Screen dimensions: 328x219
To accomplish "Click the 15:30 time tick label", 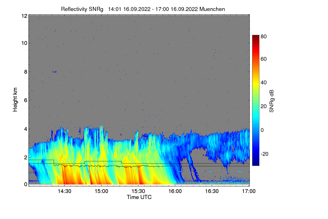I will (138, 191).
